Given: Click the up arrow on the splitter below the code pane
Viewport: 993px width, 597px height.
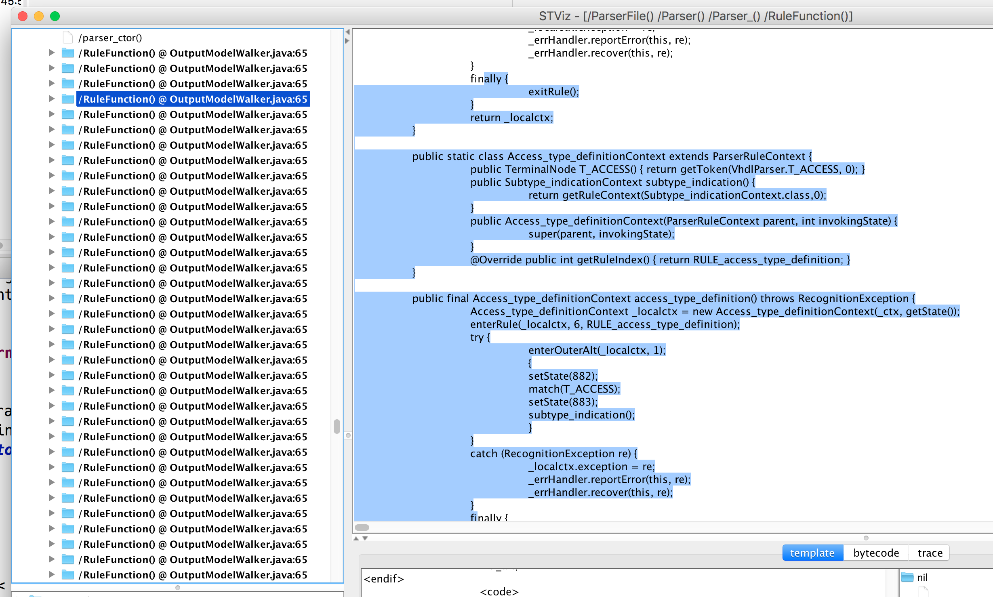Looking at the screenshot, I should (356, 538).
